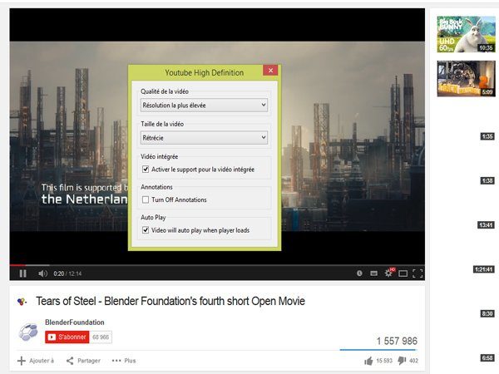
Task: Uncheck Video will auto play checkbox
Action: (146, 230)
